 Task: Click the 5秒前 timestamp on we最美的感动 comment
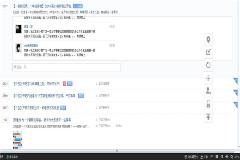click(x=112, y=46)
